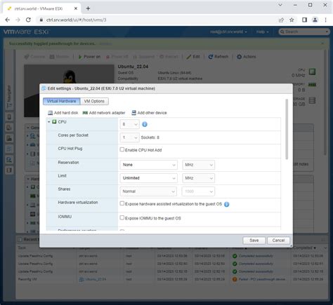333x305 pixels.
Task: Click Add other device
Action: [149, 113]
